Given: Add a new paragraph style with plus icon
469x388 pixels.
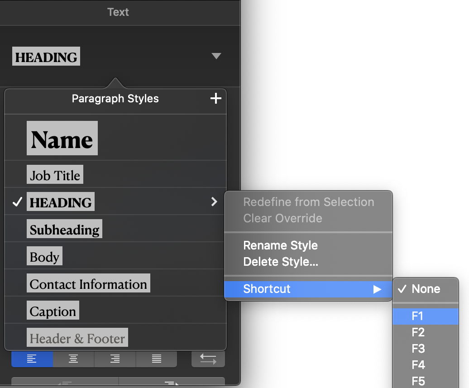Looking at the screenshot, I should click(215, 98).
